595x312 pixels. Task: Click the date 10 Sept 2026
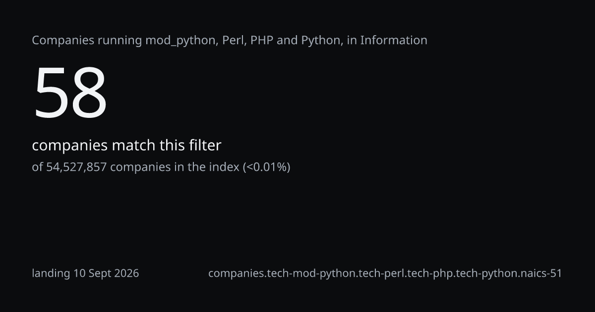click(x=107, y=273)
